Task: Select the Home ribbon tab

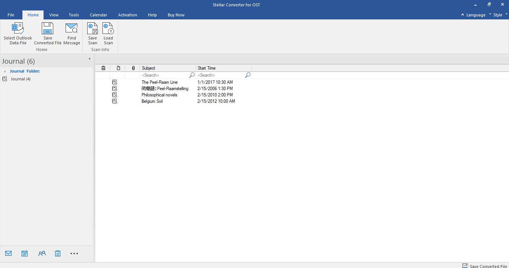Action: coord(33,15)
